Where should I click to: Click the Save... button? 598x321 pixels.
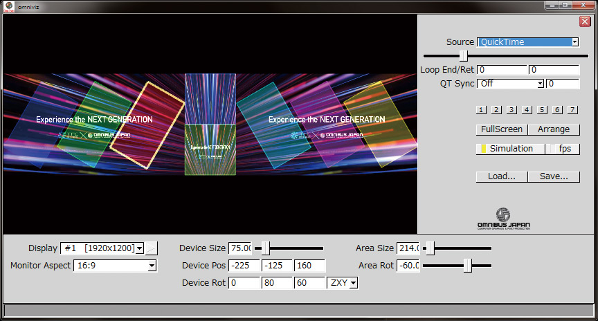point(554,176)
